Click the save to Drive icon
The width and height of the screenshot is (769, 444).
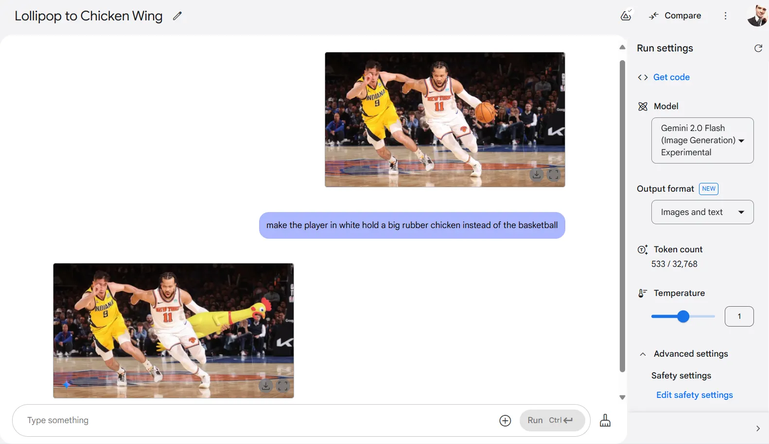(x=626, y=16)
